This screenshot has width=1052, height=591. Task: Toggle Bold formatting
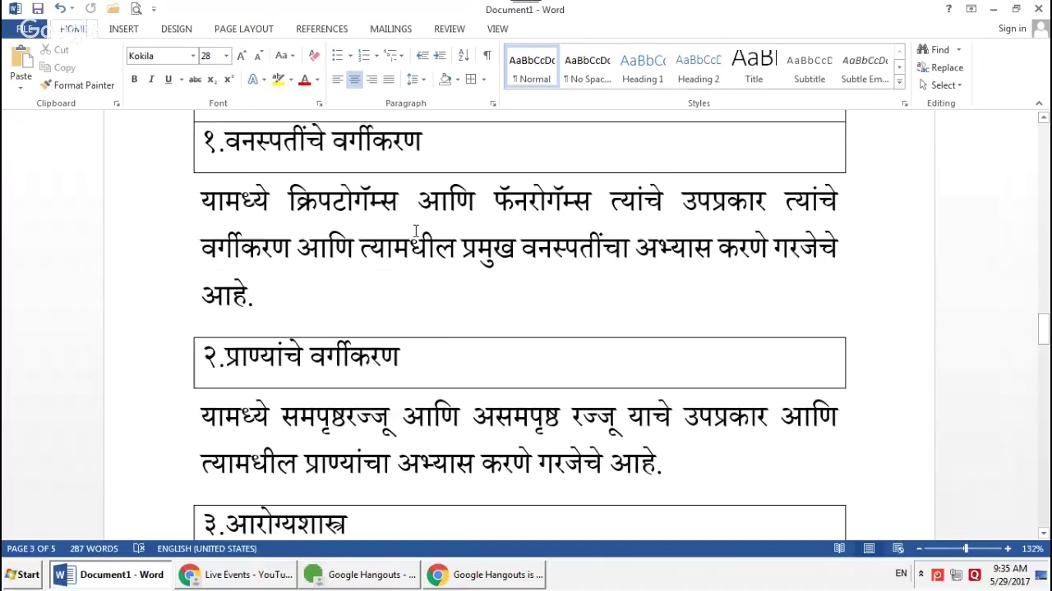click(x=134, y=80)
